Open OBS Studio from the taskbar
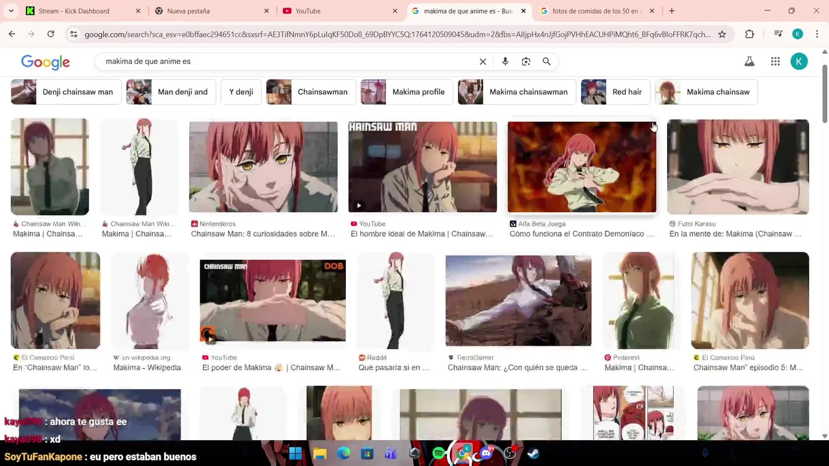Viewport: 829px width, 466px height. (510, 454)
